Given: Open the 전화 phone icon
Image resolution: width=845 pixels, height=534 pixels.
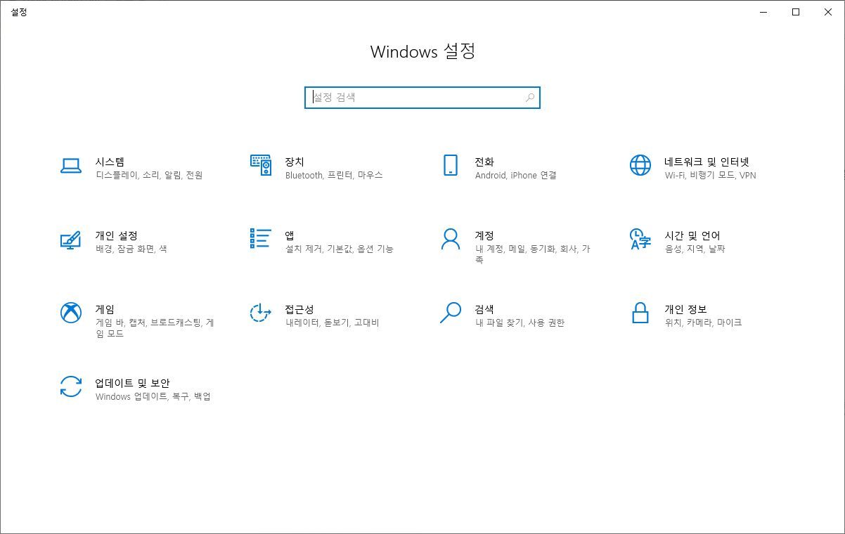Looking at the screenshot, I should click(451, 165).
